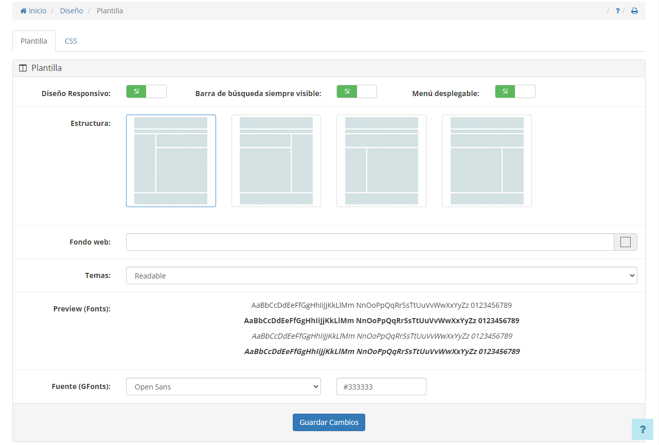Click the floating help button bottom right
Image resolution: width=659 pixels, height=445 pixels.
pos(642,429)
